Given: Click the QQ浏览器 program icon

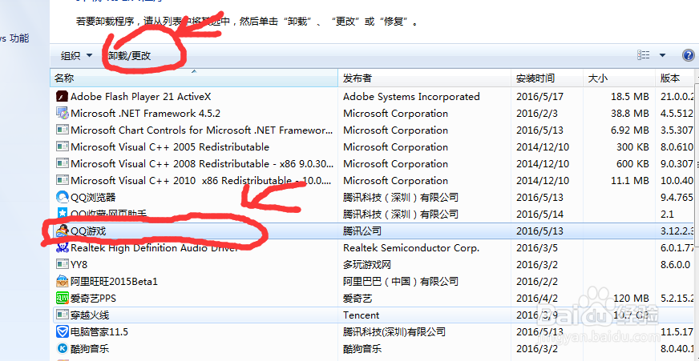Looking at the screenshot, I should (x=62, y=197).
